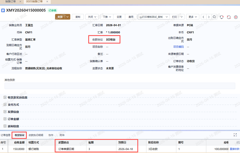Open the 关闭 dropdown menu

click(92, 17)
